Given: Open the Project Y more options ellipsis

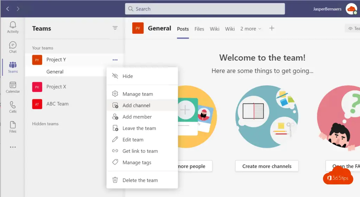Looking at the screenshot, I should 115,60.
